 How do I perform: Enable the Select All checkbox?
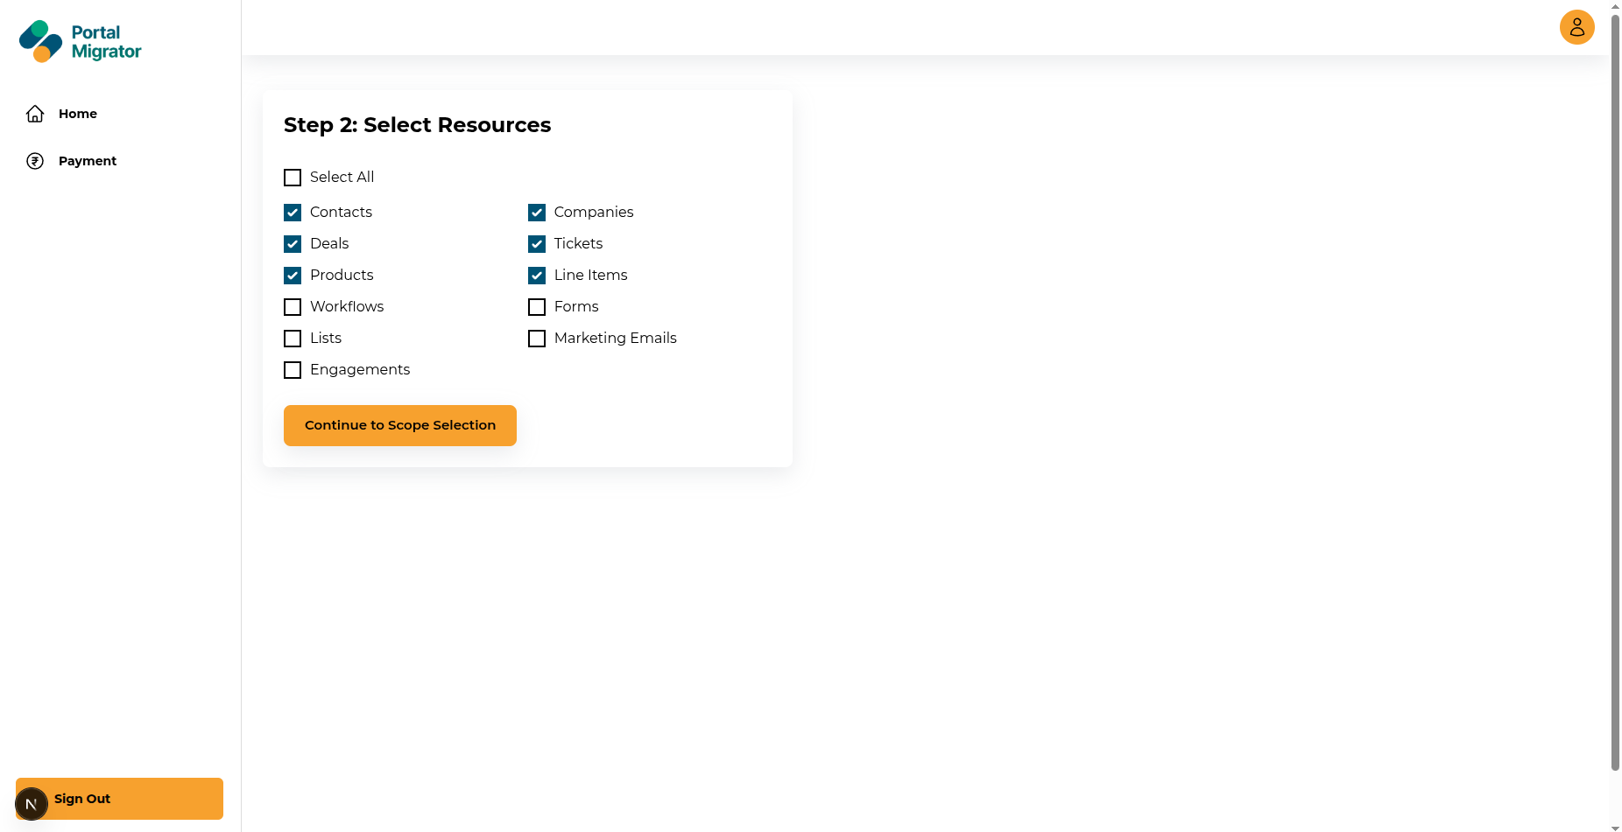tap(293, 178)
